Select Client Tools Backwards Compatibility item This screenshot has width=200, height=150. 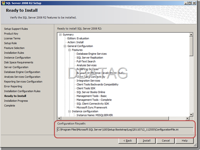(97, 85)
